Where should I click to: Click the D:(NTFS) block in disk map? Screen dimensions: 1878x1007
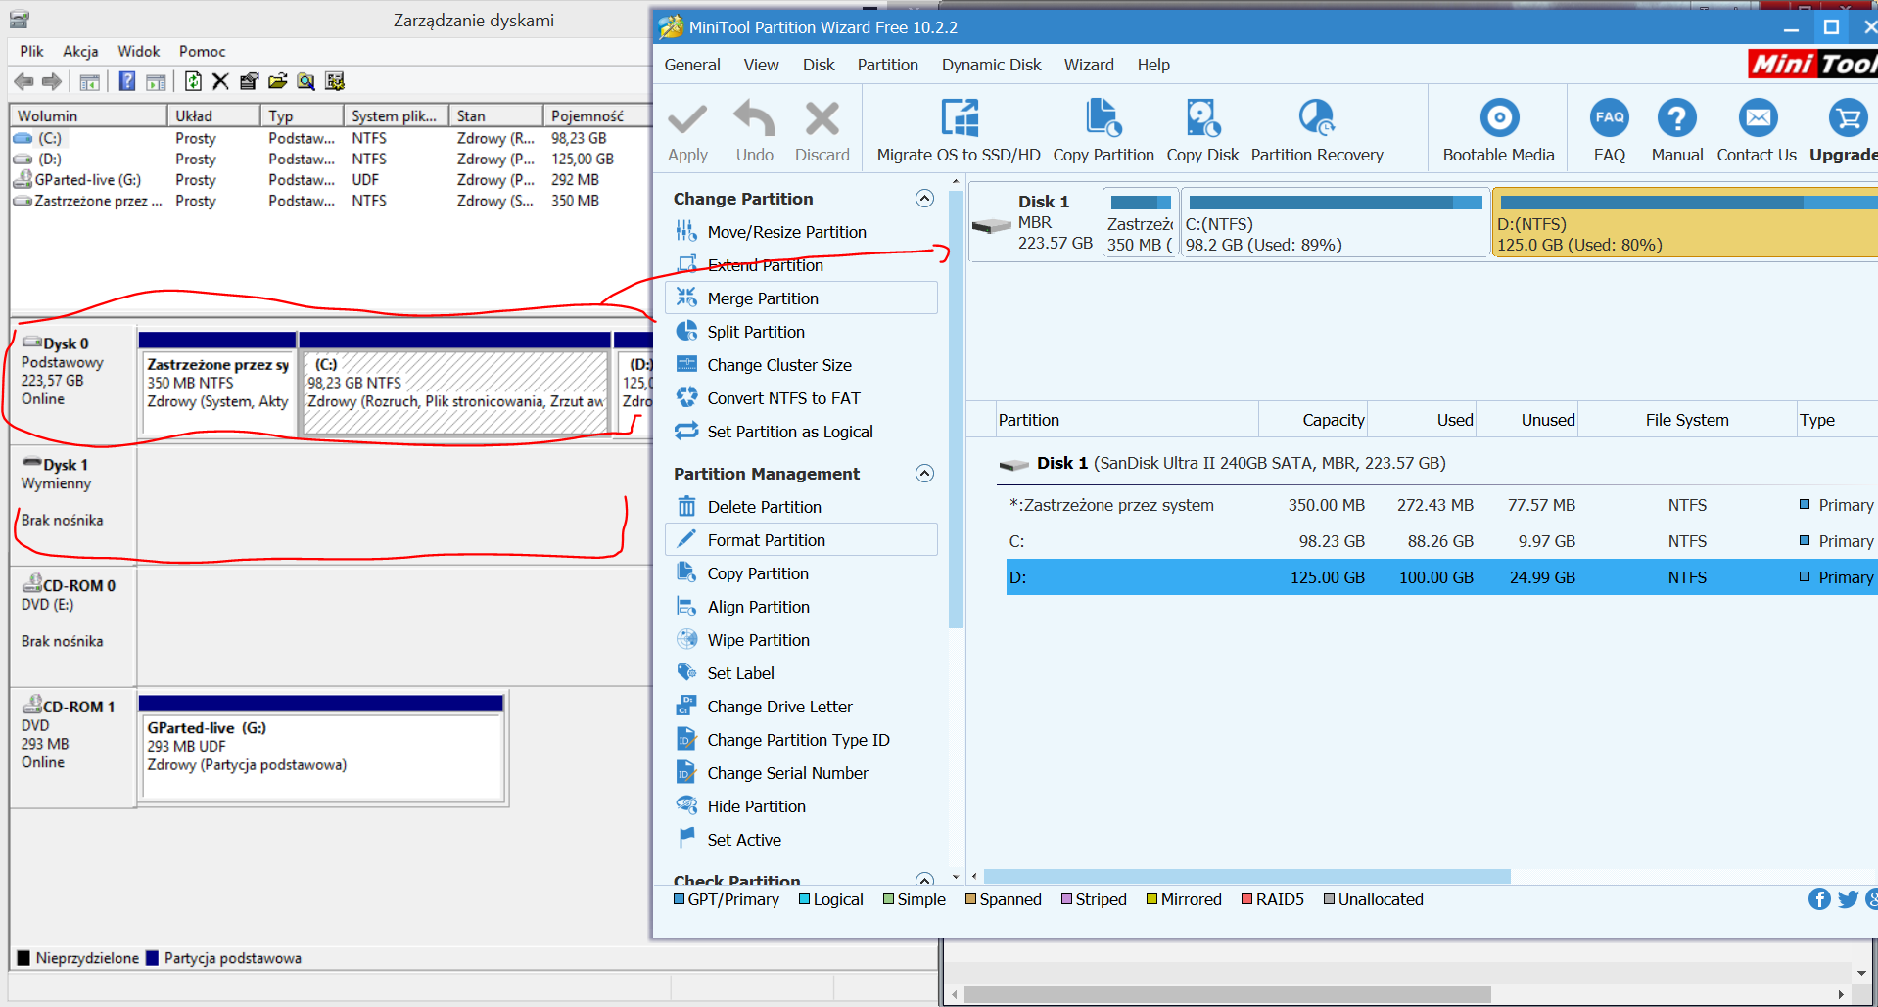coord(1684,223)
